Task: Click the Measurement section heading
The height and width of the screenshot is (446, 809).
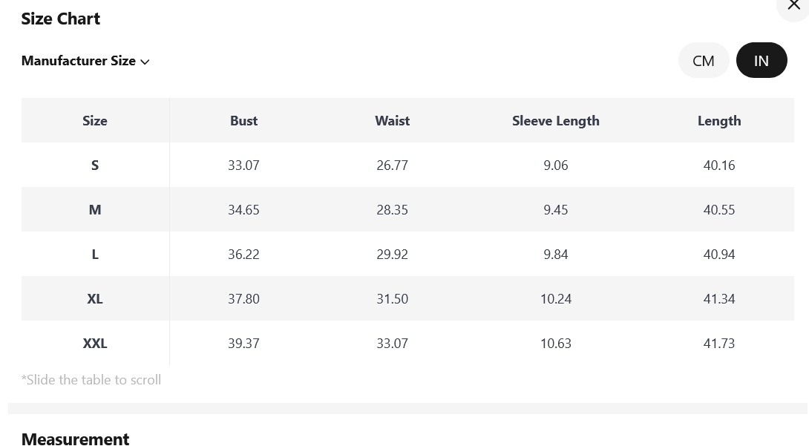Action: click(x=75, y=439)
